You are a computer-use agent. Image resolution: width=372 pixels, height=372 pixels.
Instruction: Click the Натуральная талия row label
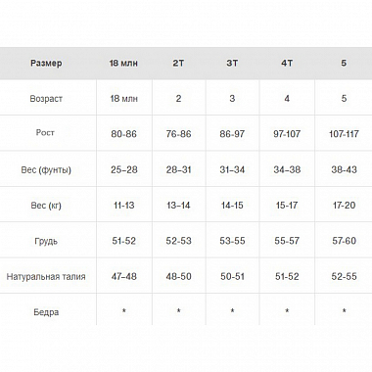46,277
